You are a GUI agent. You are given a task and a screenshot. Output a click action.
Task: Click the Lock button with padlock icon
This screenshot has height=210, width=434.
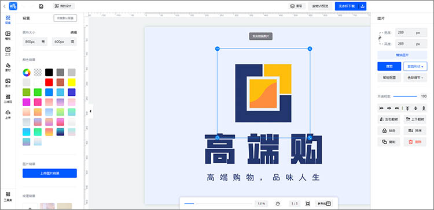(x=389, y=131)
